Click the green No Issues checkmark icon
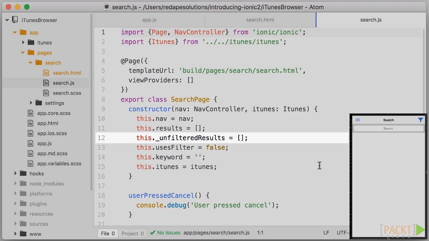This screenshot has width=429, height=241. coord(153,233)
